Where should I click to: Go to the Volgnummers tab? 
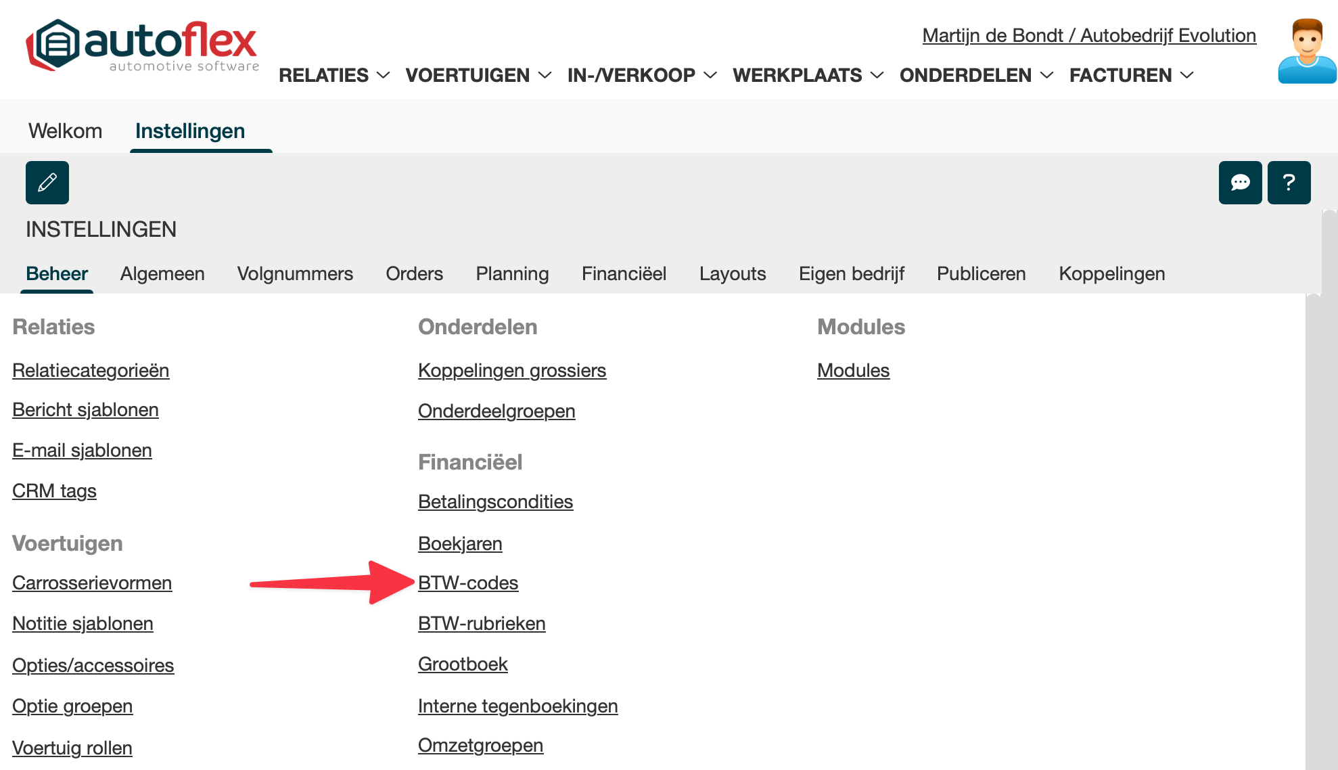[295, 273]
